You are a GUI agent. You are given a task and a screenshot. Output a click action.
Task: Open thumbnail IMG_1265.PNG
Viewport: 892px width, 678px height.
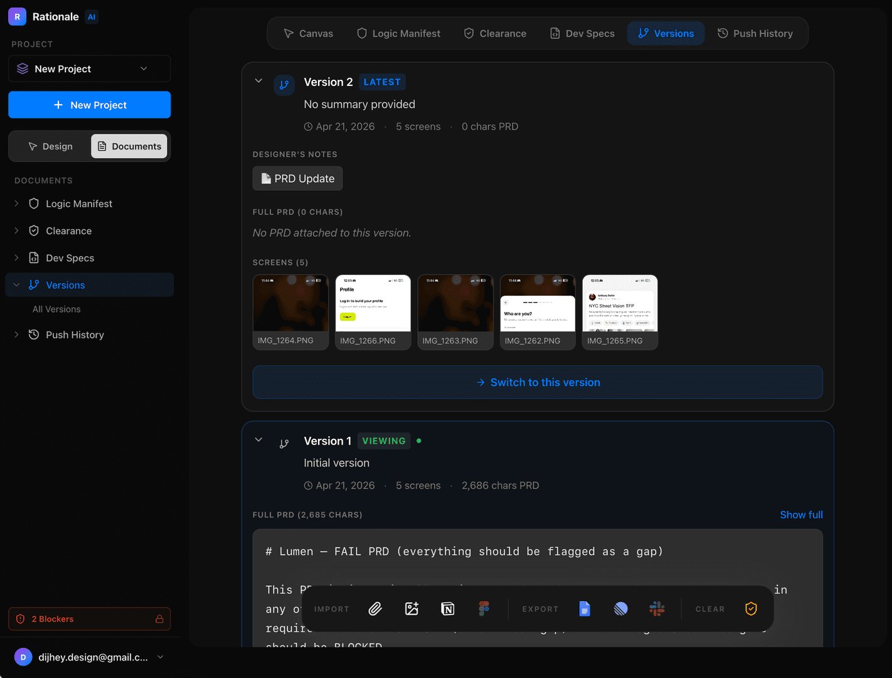point(620,312)
